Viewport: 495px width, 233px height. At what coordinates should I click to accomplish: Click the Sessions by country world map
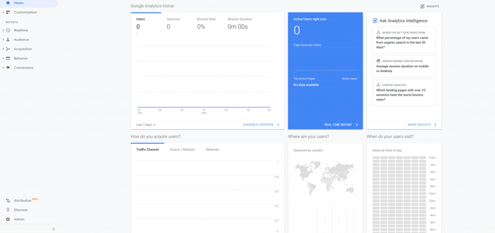pos(325,178)
